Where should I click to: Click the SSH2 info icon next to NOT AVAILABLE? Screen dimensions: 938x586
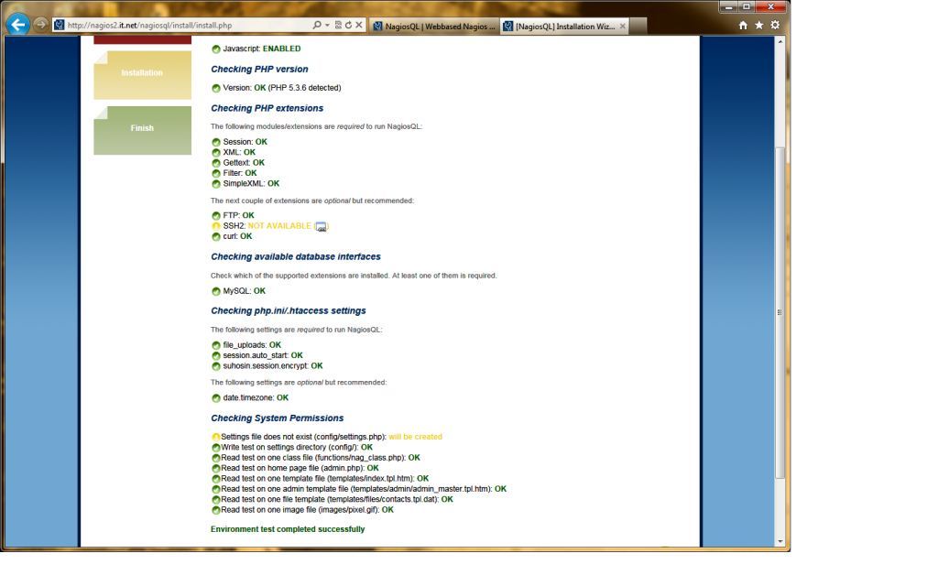322,227
